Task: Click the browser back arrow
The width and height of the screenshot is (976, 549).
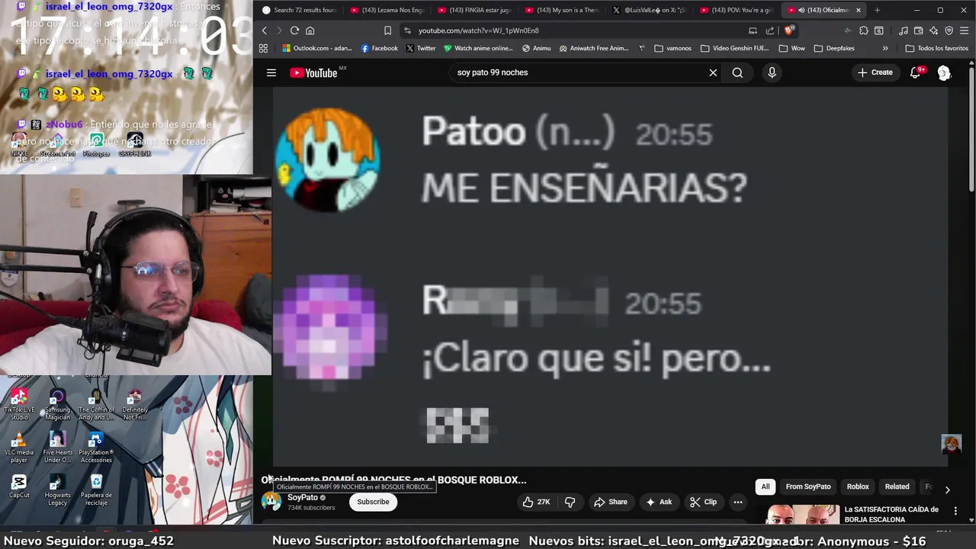Action: (265, 30)
